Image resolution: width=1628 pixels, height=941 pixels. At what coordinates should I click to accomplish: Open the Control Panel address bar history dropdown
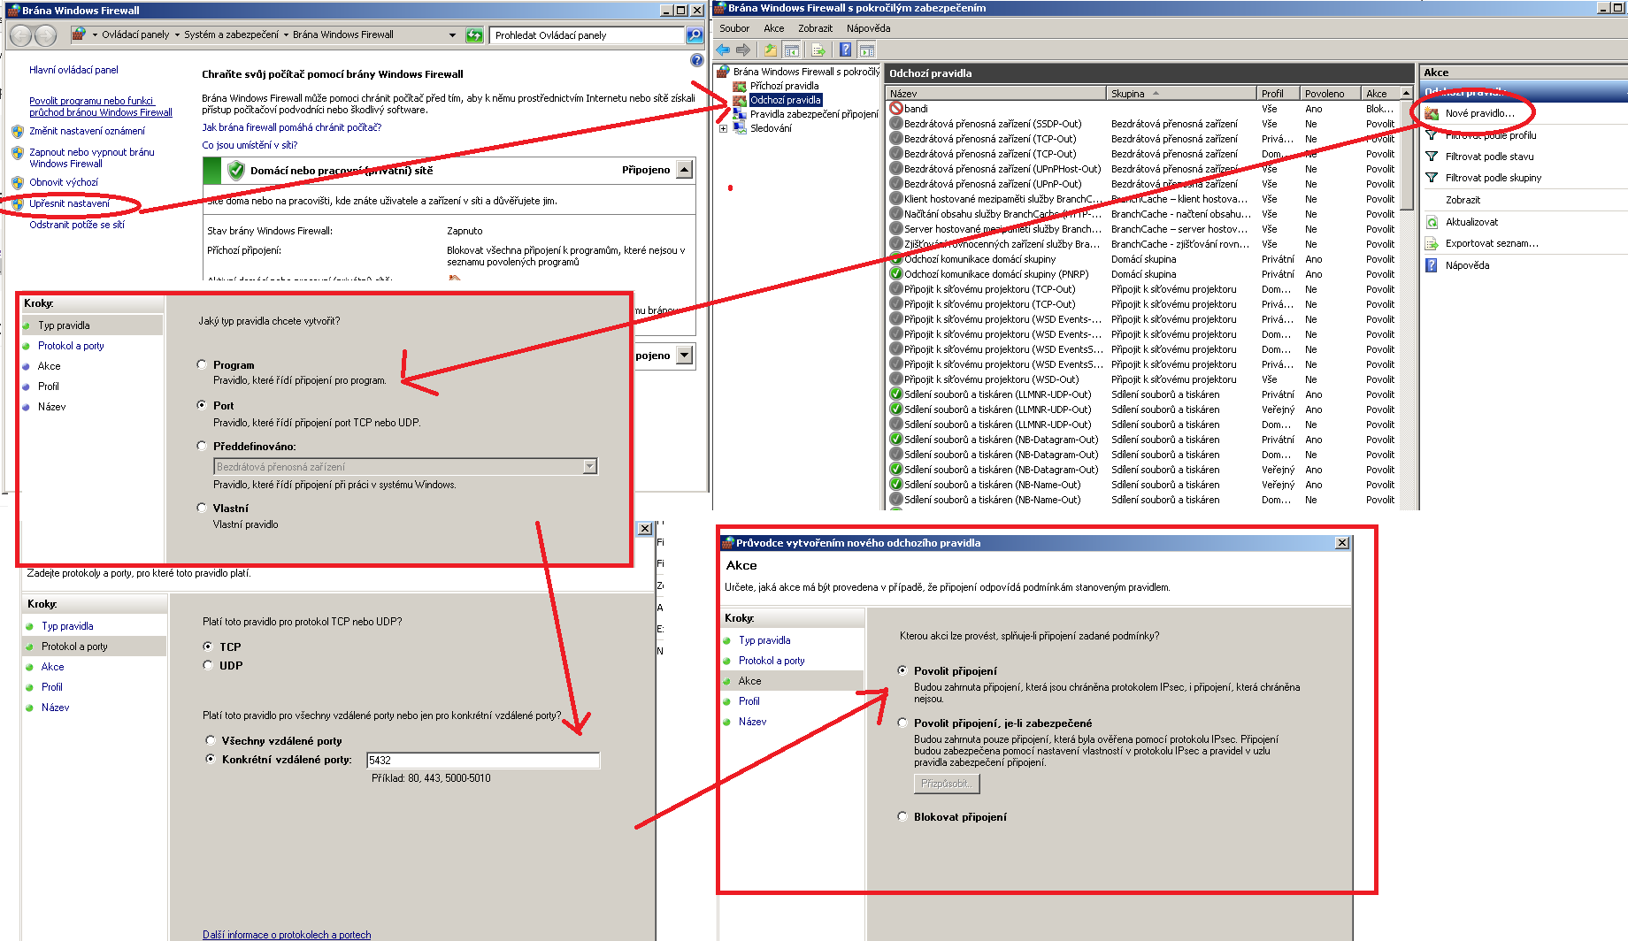452,35
